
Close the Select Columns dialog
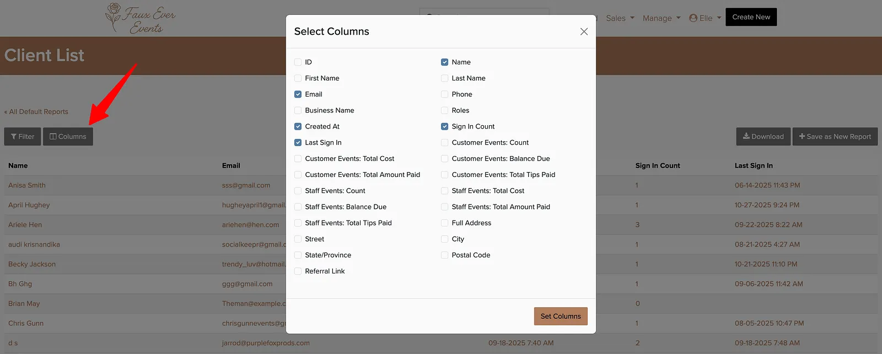tap(584, 31)
